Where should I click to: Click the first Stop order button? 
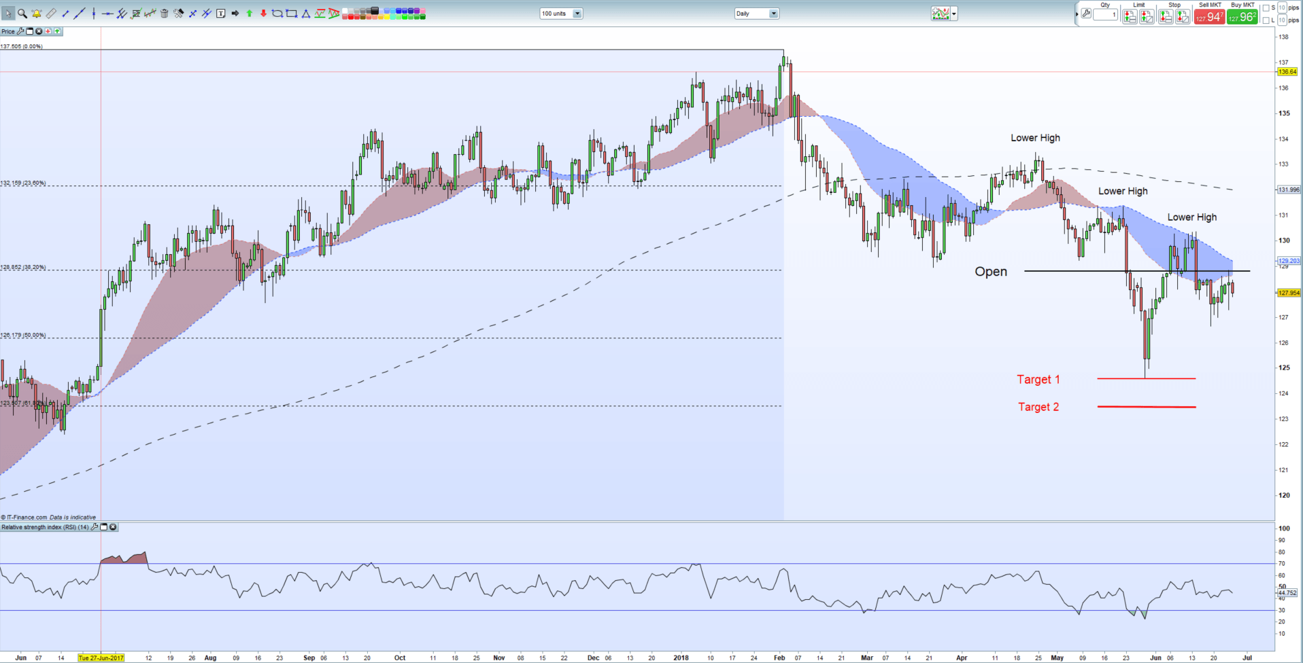pos(1166,16)
